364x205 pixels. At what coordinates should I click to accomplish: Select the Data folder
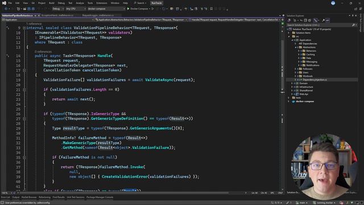308,58
